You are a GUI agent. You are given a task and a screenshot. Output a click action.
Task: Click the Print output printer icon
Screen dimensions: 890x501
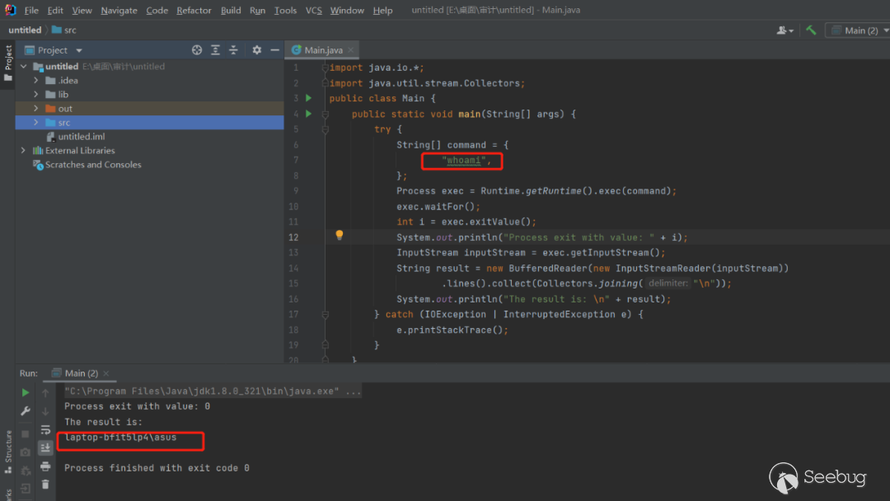45,466
